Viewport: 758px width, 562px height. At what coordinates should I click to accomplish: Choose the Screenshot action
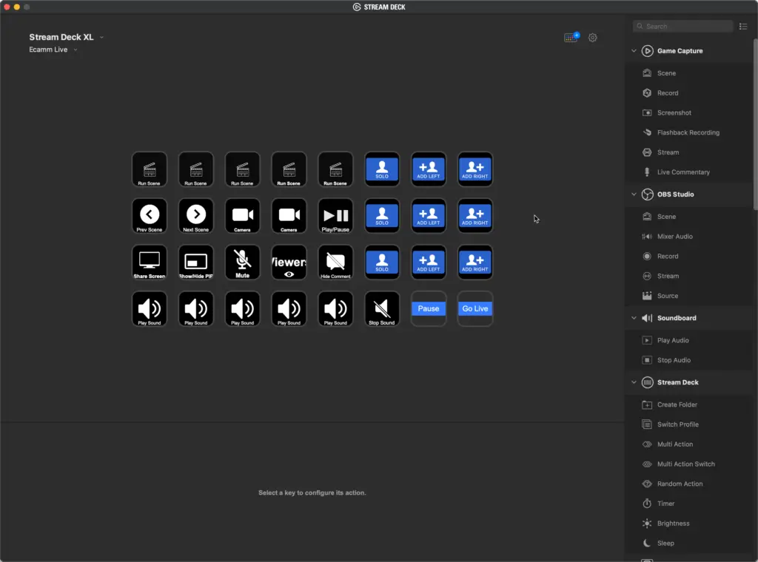point(689,112)
